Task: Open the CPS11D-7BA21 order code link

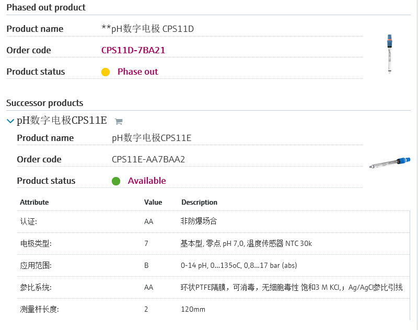Action: point(133,50)
